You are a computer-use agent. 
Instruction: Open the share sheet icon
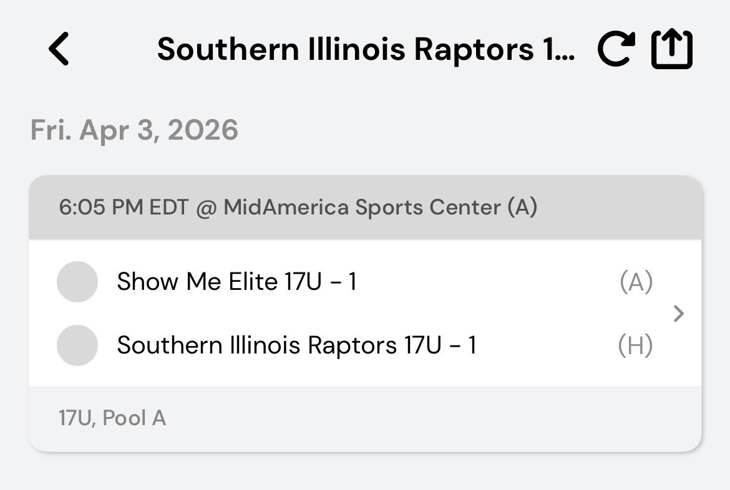(x=672, y=49)
